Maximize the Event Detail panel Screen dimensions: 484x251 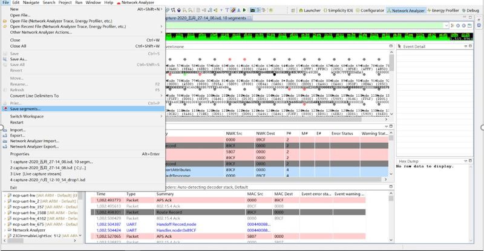pos(471,47)
